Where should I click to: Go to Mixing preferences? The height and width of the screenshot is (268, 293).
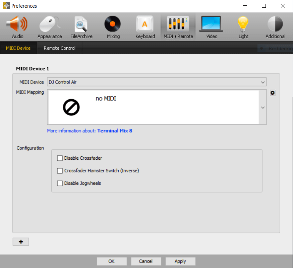113,27
